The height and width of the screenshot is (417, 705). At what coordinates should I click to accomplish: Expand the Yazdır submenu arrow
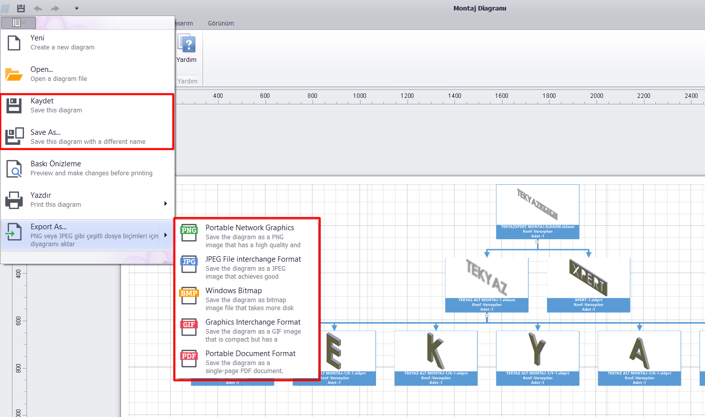click(165, 203)
